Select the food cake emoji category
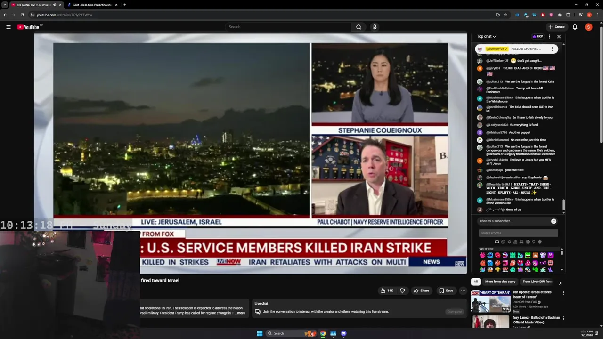Screen dimensions: 603x339 (x=515, y=242)
